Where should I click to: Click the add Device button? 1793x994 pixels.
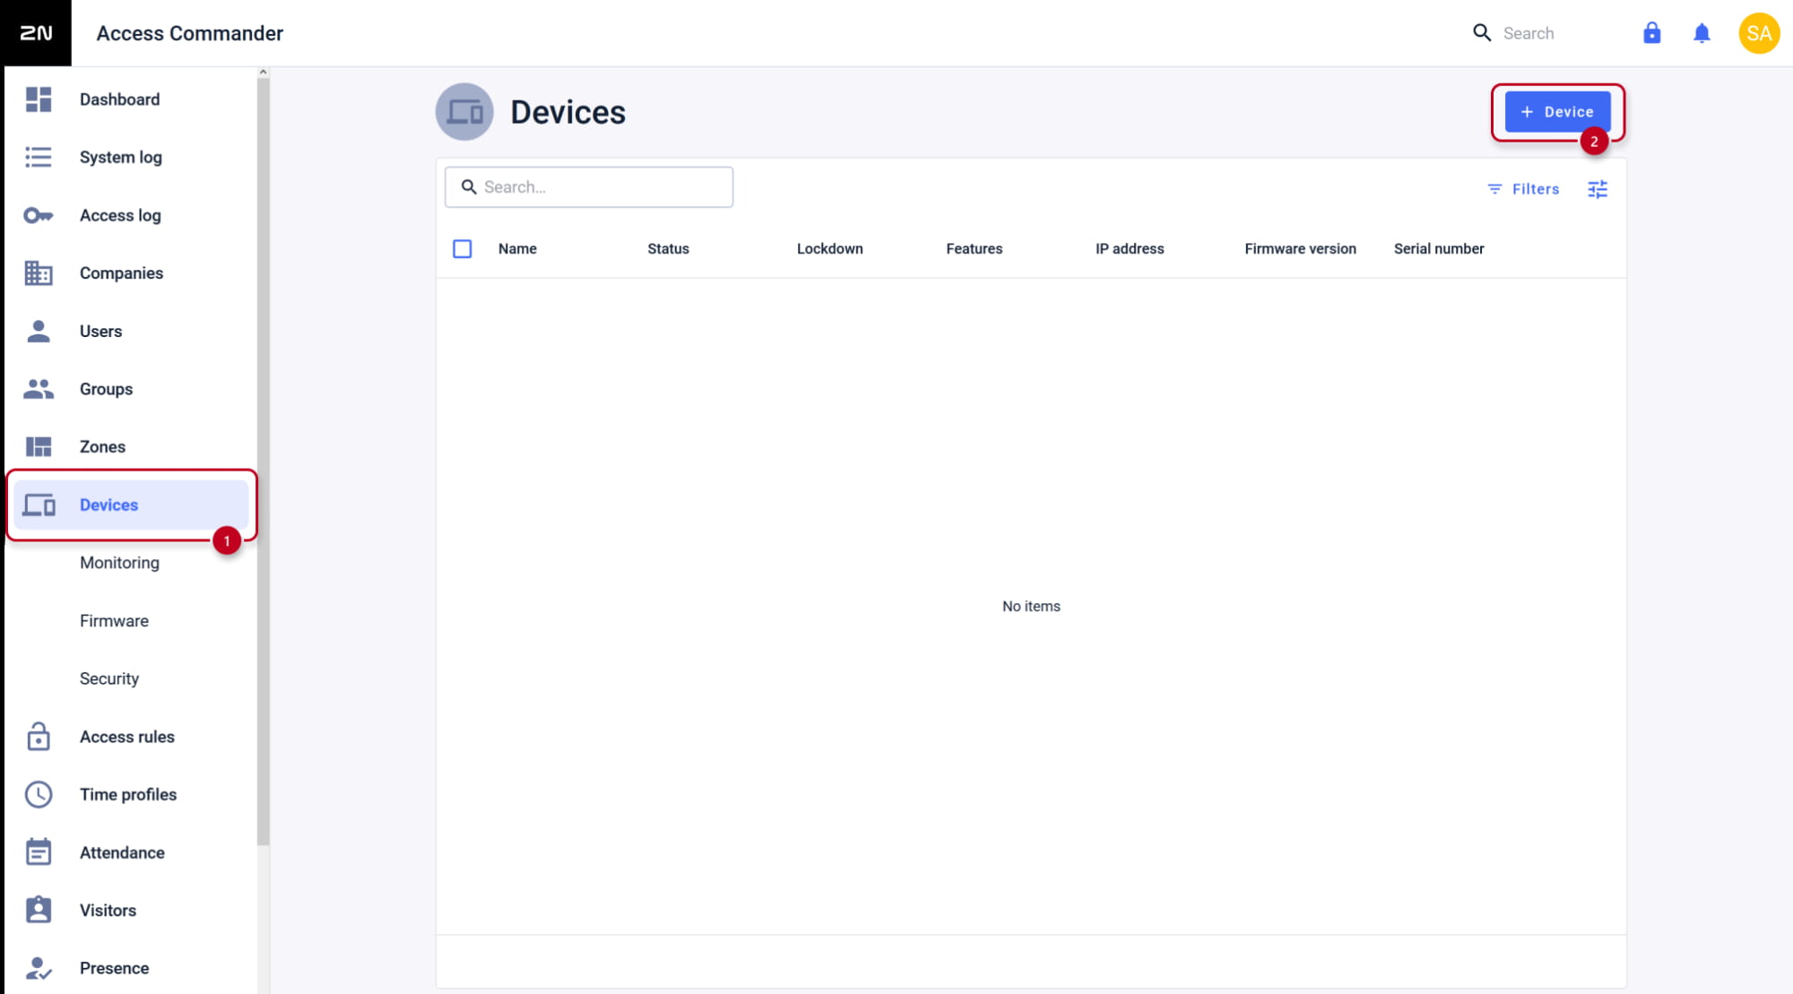coord(1557,112)
